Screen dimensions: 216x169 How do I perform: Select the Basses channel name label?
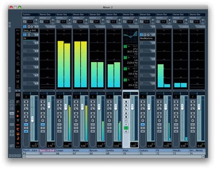[x=97, y=150]
